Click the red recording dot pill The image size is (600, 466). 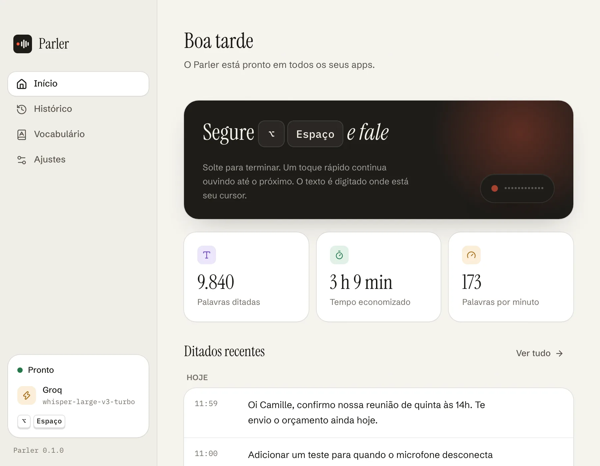coord(517,188)
